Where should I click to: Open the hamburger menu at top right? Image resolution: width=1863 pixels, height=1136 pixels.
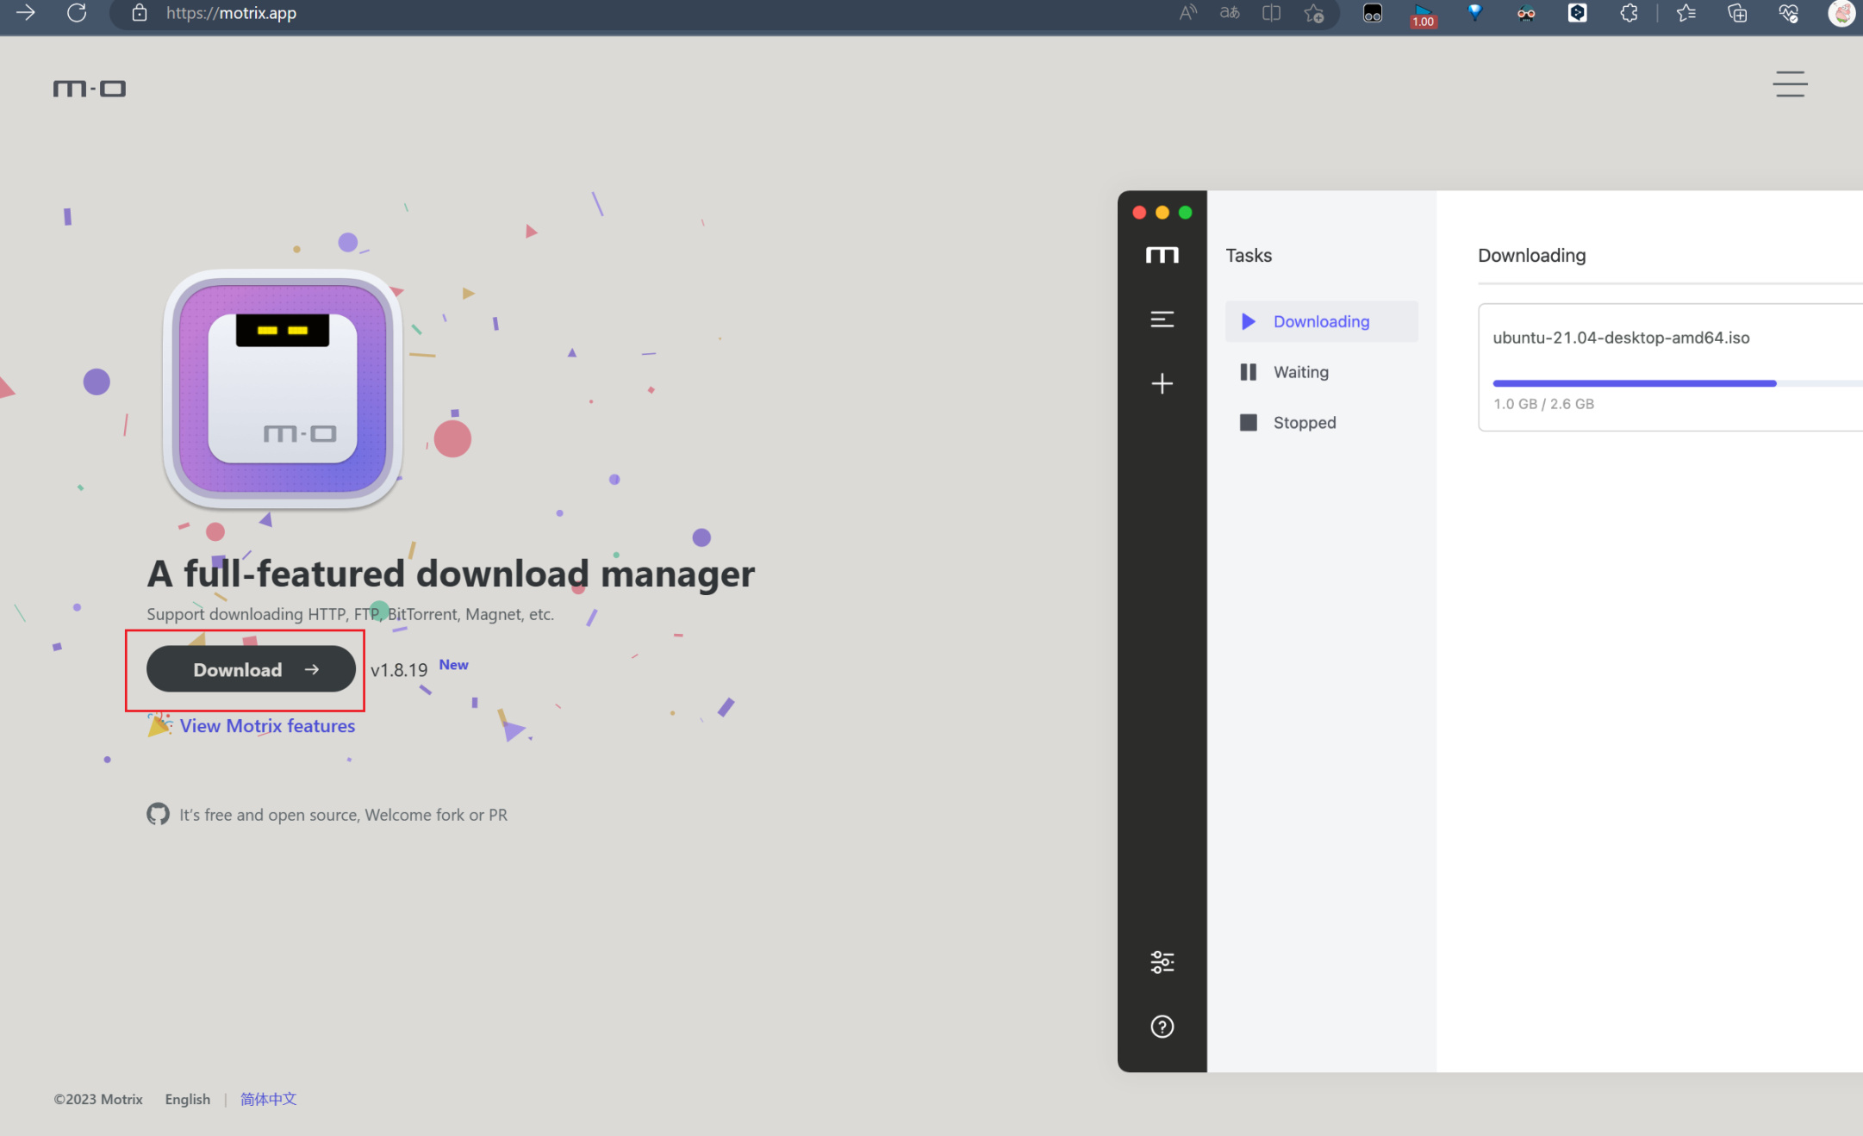point(1790,84)
